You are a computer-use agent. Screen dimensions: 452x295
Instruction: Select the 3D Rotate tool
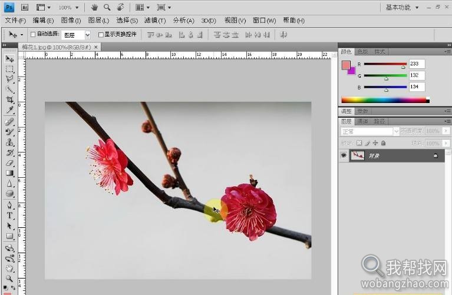coord(9,248)
